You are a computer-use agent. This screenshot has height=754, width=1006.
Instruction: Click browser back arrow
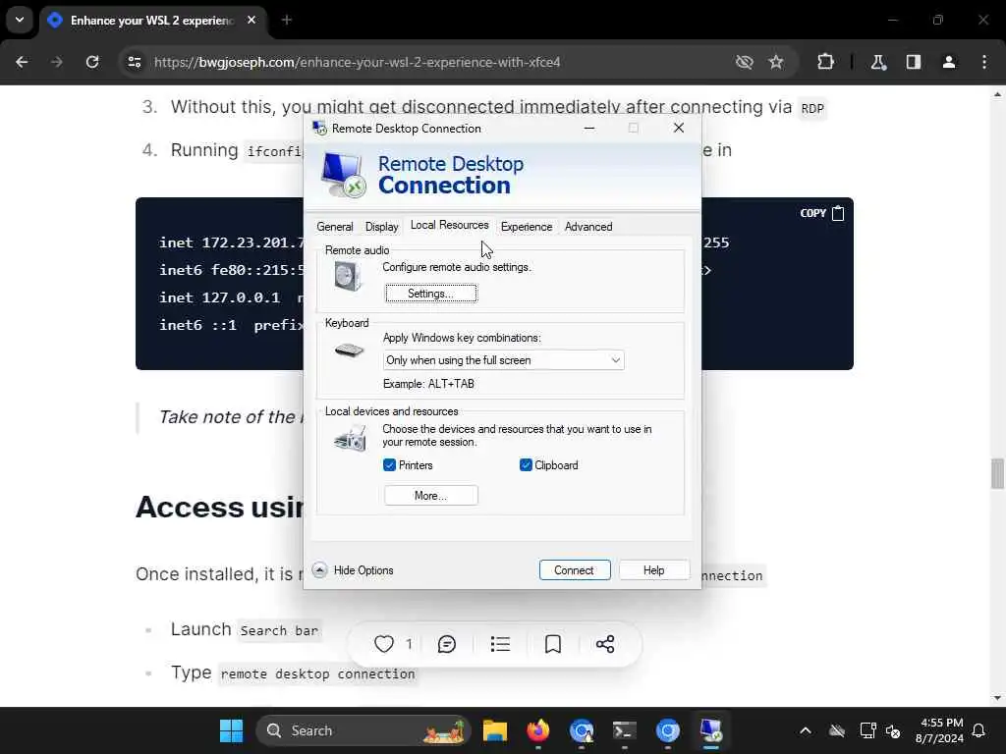(22, 62)
